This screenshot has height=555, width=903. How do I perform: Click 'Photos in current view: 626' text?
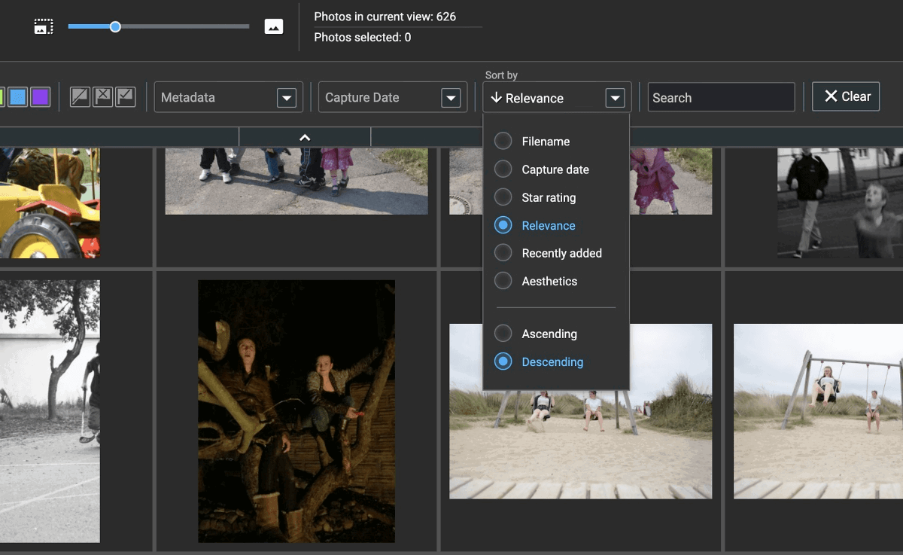pos(385,17)
